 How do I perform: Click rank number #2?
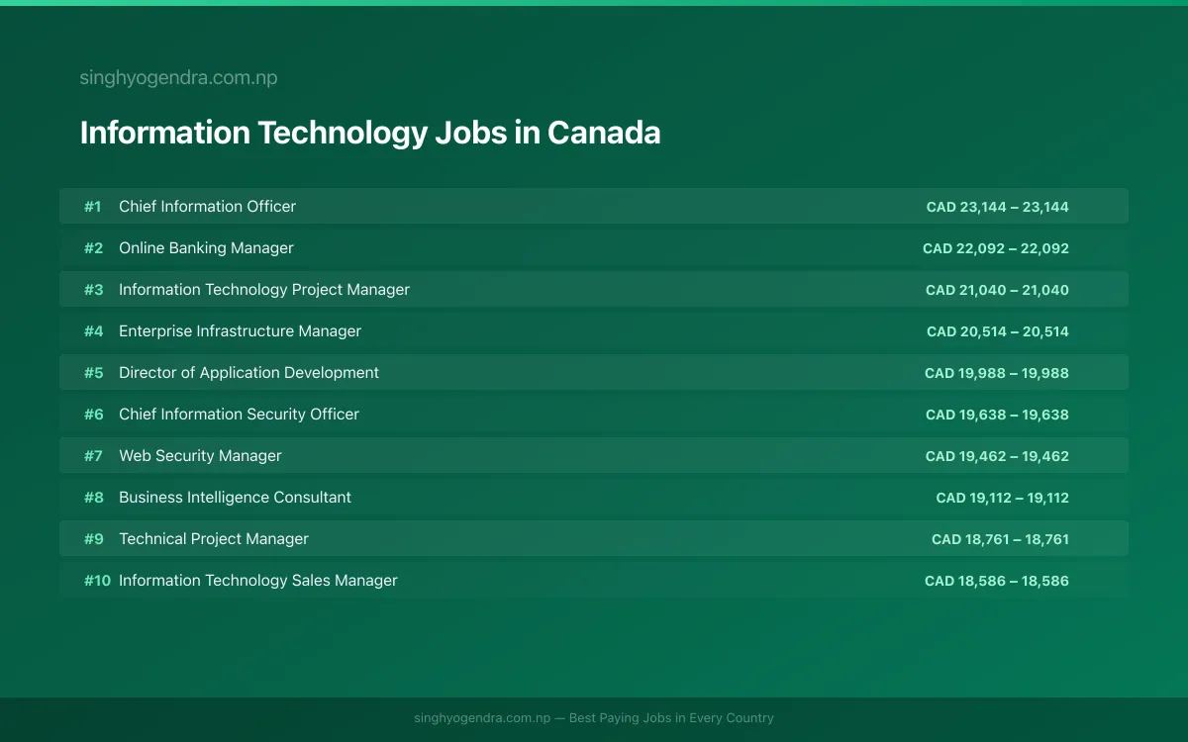tap(93, 248)
